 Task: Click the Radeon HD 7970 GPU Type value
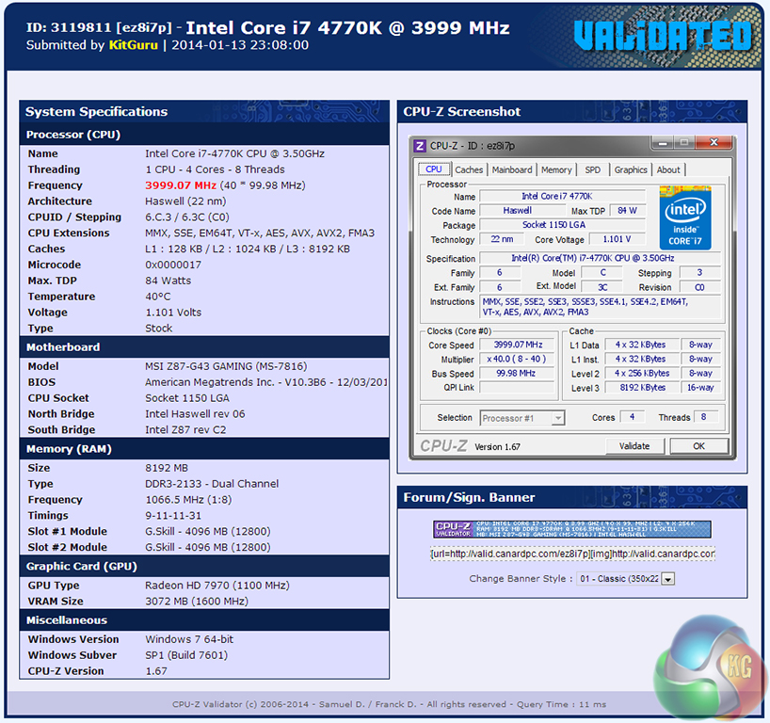pyautogui.click(x=217, y=586)
